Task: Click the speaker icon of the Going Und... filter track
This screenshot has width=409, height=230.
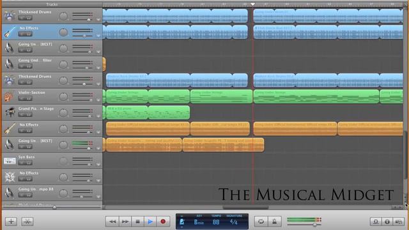Action: 10,64
